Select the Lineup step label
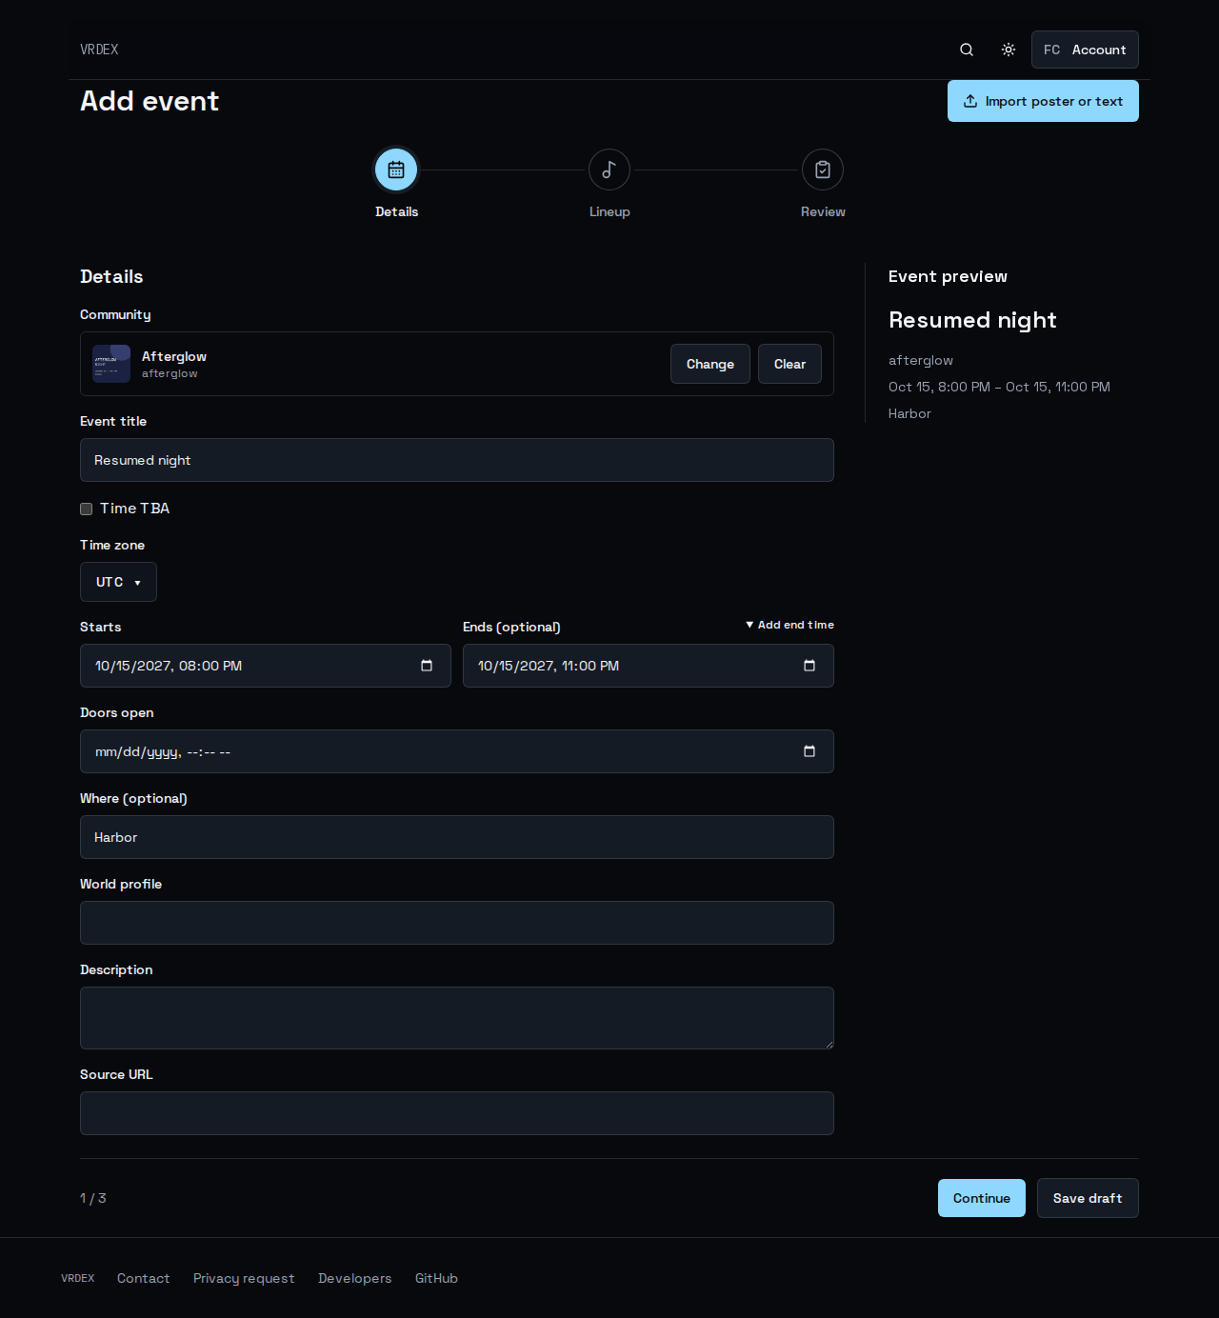This screenshot has height=1318, width=1219. click(609, 211)
